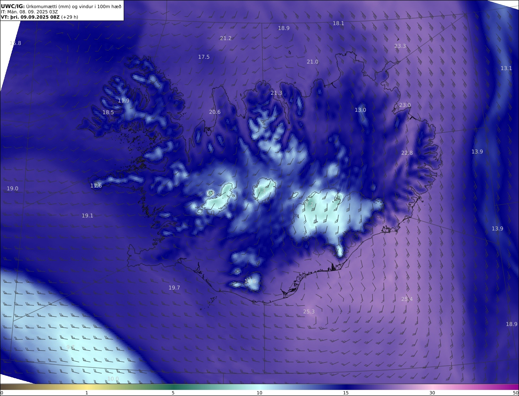This screenshot has width=519, height=396.
Task: Click the 13.1 value label
Action: [506, 68]
